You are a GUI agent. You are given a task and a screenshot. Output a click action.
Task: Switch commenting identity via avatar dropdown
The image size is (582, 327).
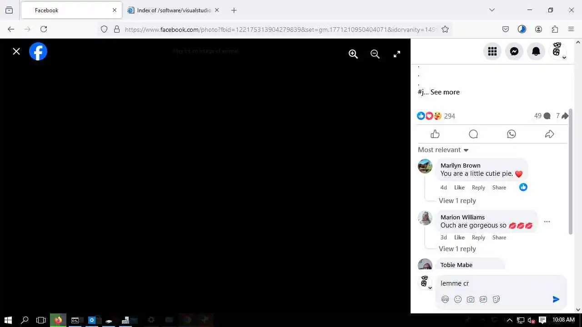coord(426,282)
